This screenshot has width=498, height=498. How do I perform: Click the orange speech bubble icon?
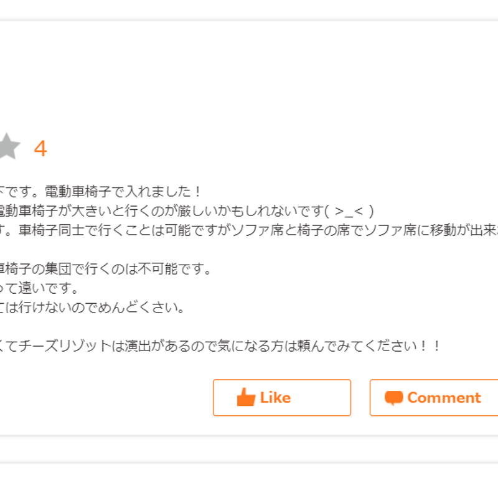click(x=394, y=398)
